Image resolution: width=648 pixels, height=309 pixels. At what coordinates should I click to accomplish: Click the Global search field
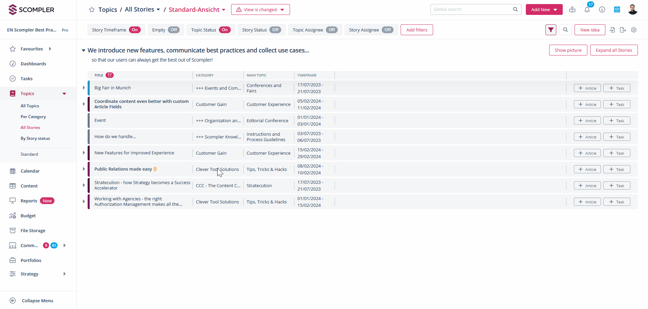click(472, 9)
